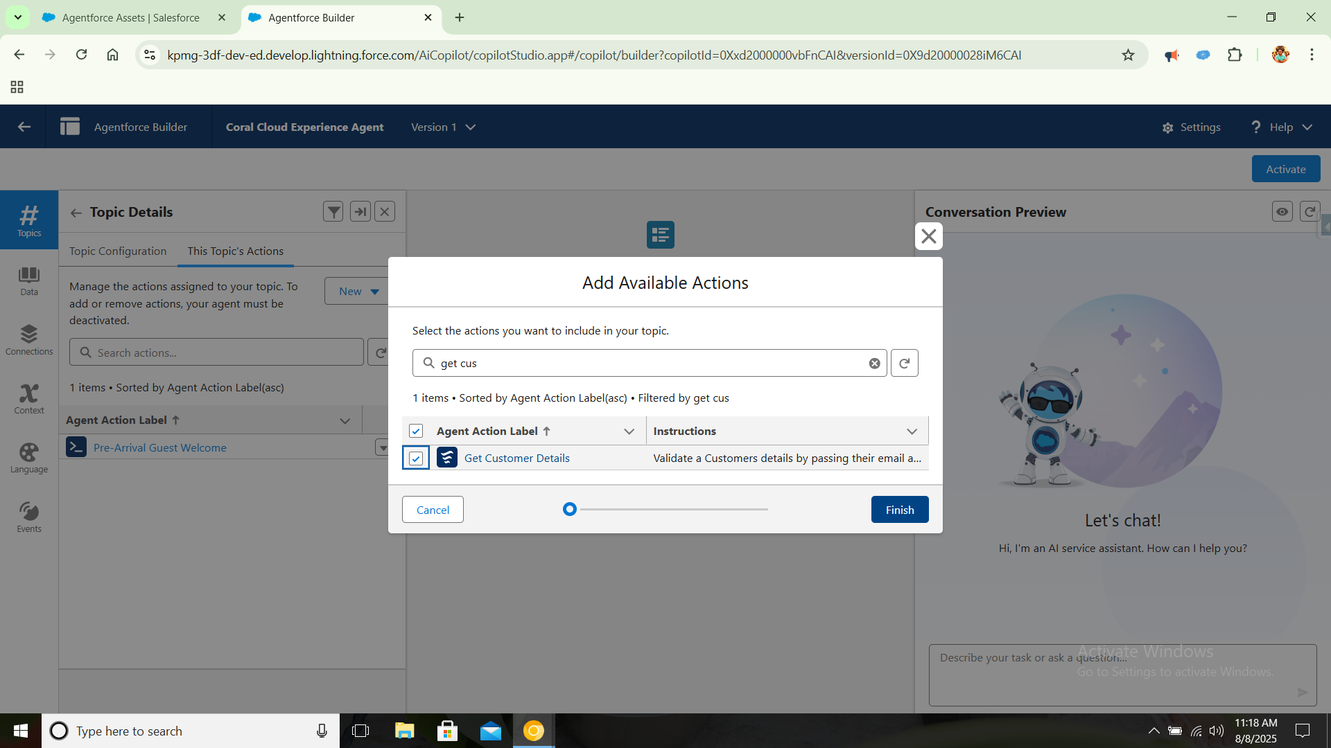Screen dimensions: 1331x748
Task: Clear the 'get cus' search text
Action: click(874, 364)
